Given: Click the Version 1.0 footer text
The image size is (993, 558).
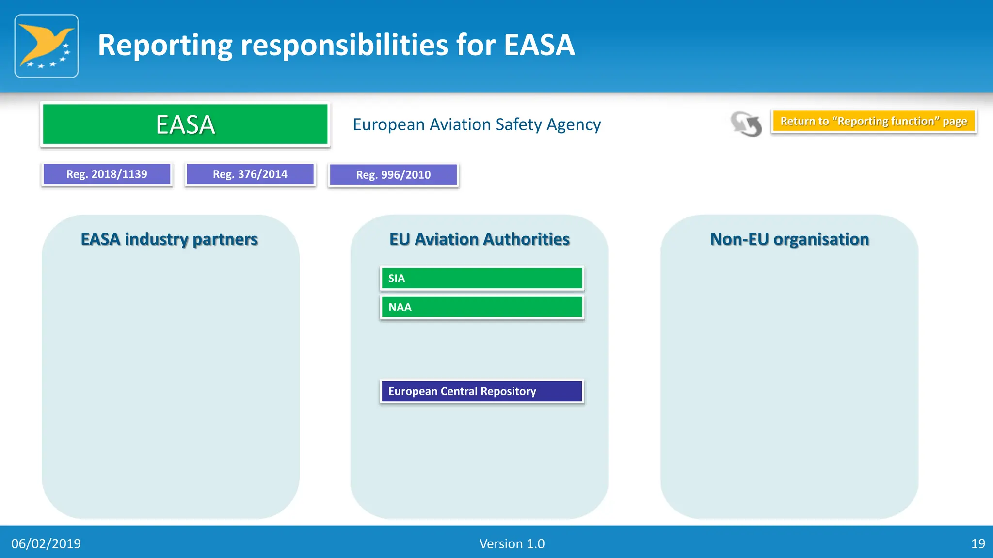Looking at the screenshot, I should 512,543.
